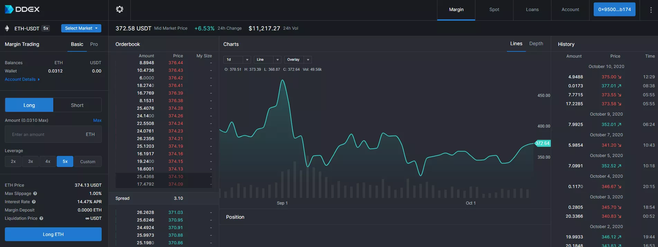Open the Select Market dropdown
The height and width of the screenshot is (247, 658).
click(x=81, y=28)
